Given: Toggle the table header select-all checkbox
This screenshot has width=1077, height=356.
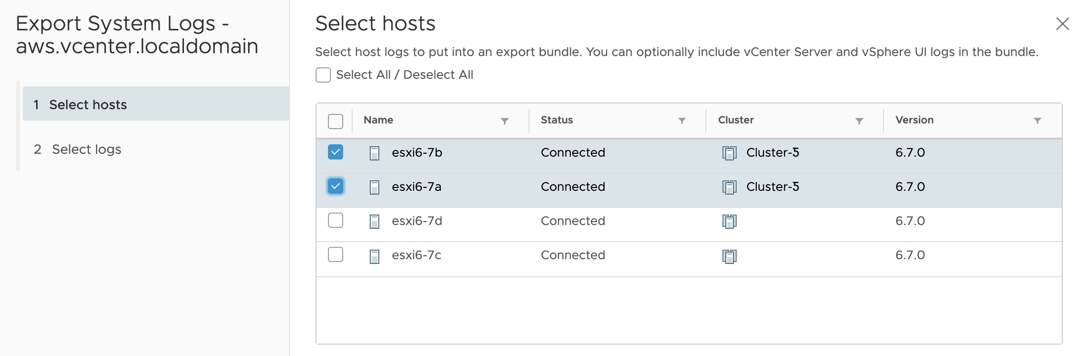Looking at the screenshot, I should [x=336, y=122].
